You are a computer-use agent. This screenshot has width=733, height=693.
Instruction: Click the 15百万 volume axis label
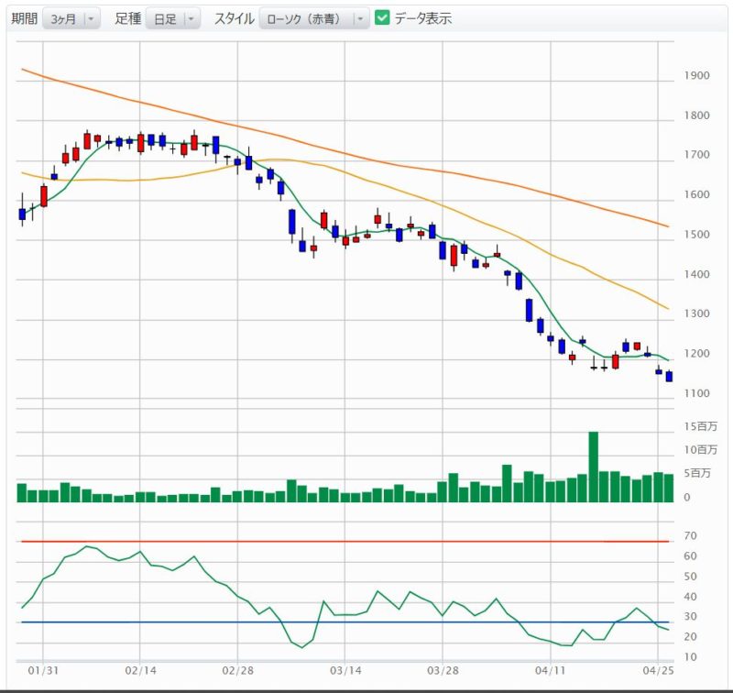tap(702, 426)
